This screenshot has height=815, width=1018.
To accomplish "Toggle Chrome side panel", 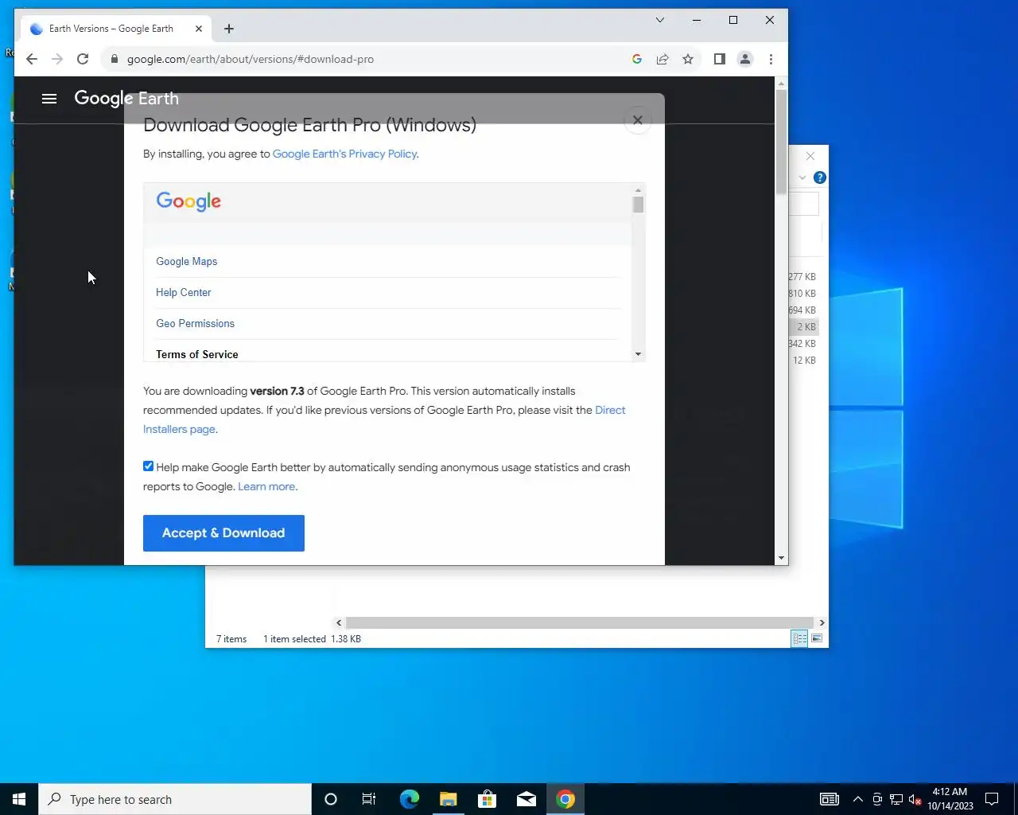I will pyautogui.click(x=720, y=59).
